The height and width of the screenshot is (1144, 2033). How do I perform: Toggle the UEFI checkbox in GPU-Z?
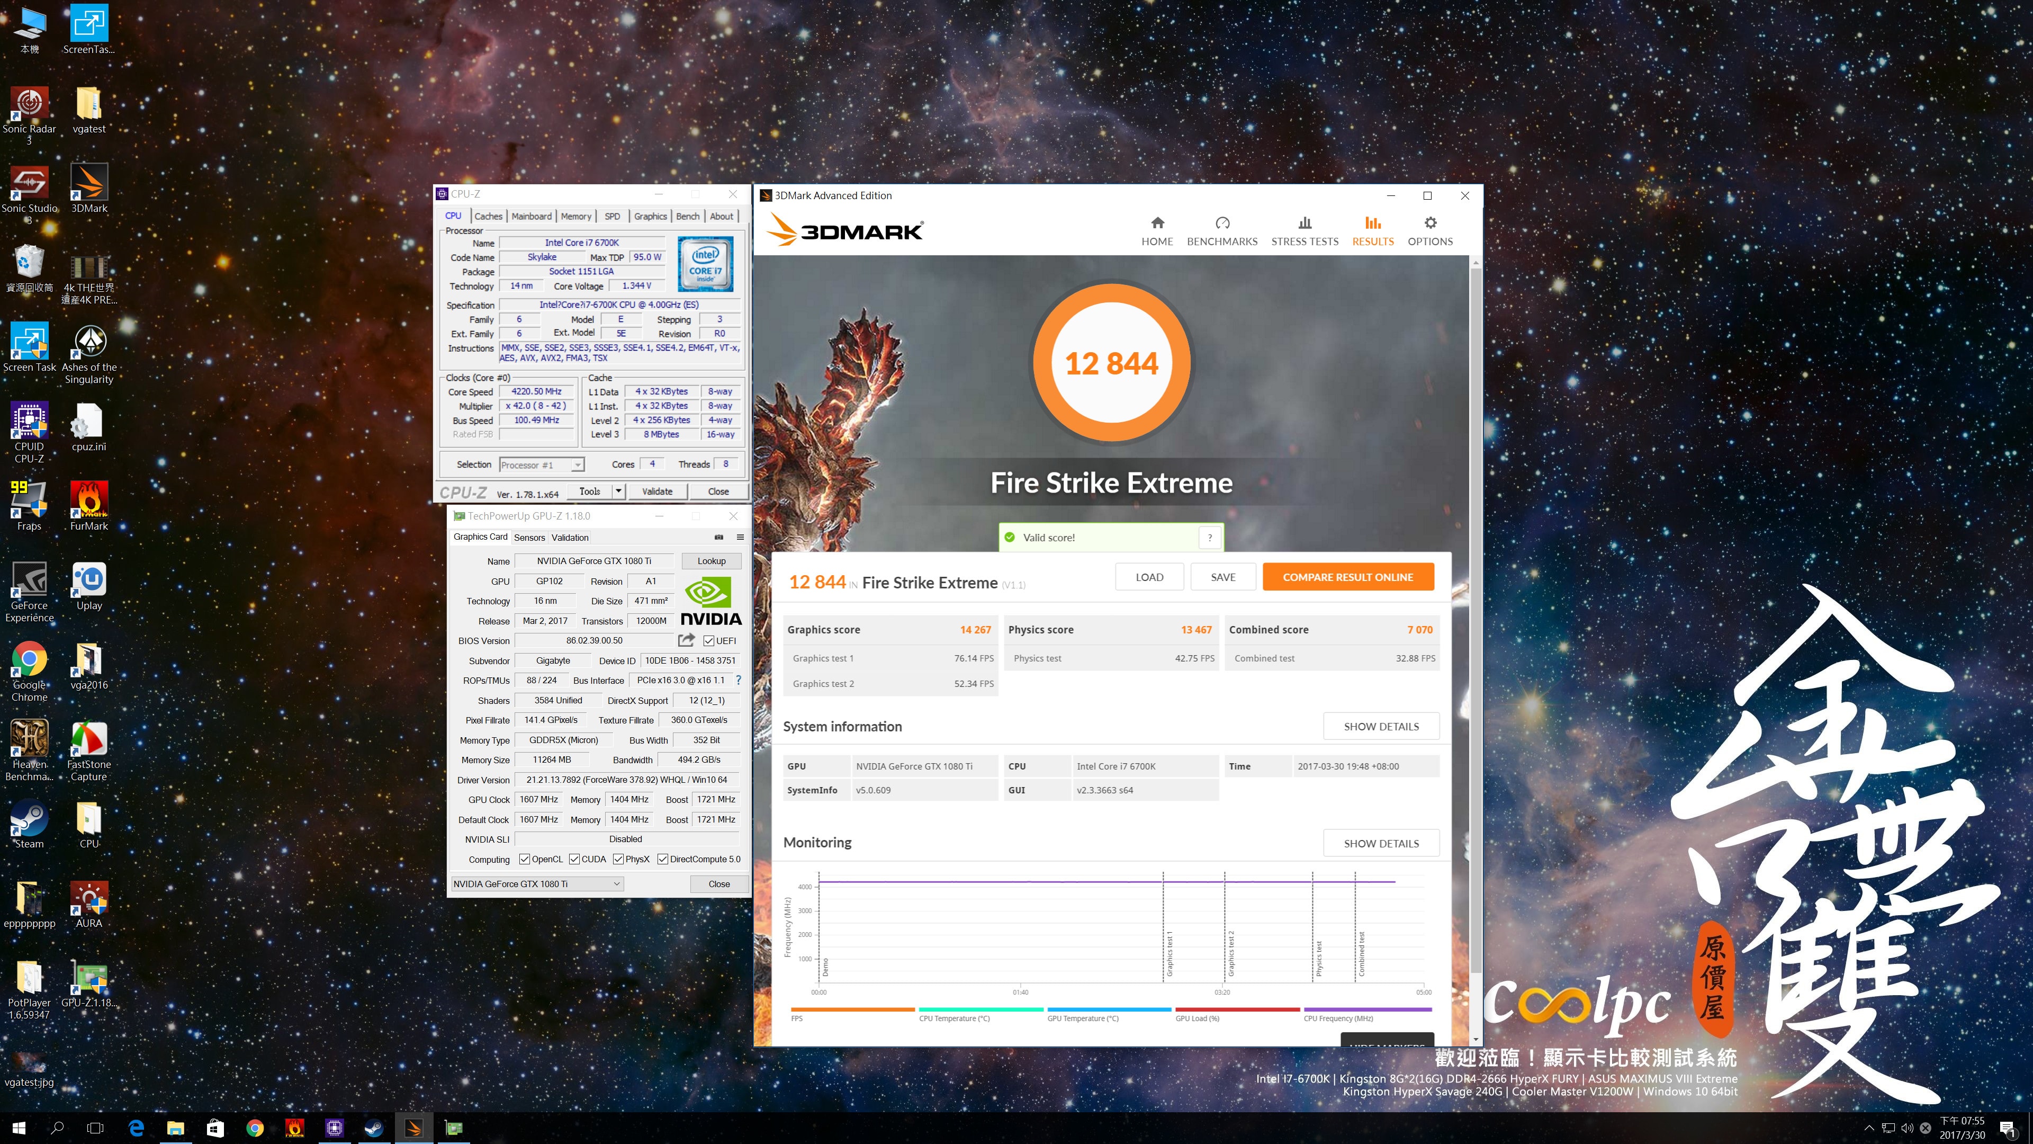coord(709,641)
